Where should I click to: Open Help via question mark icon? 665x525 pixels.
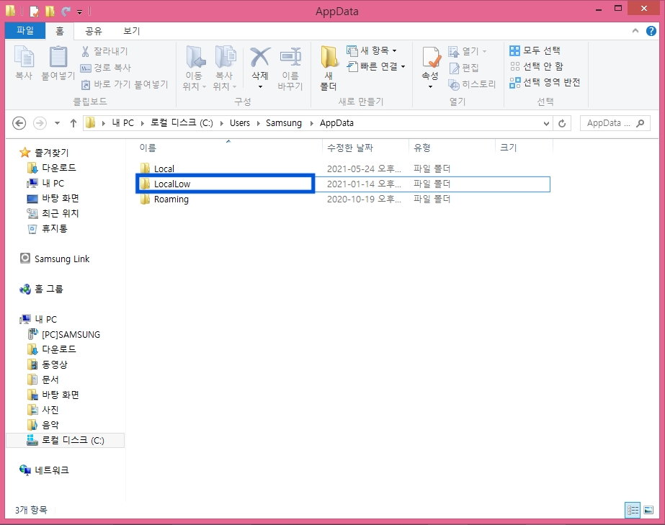tap(651, 30)
